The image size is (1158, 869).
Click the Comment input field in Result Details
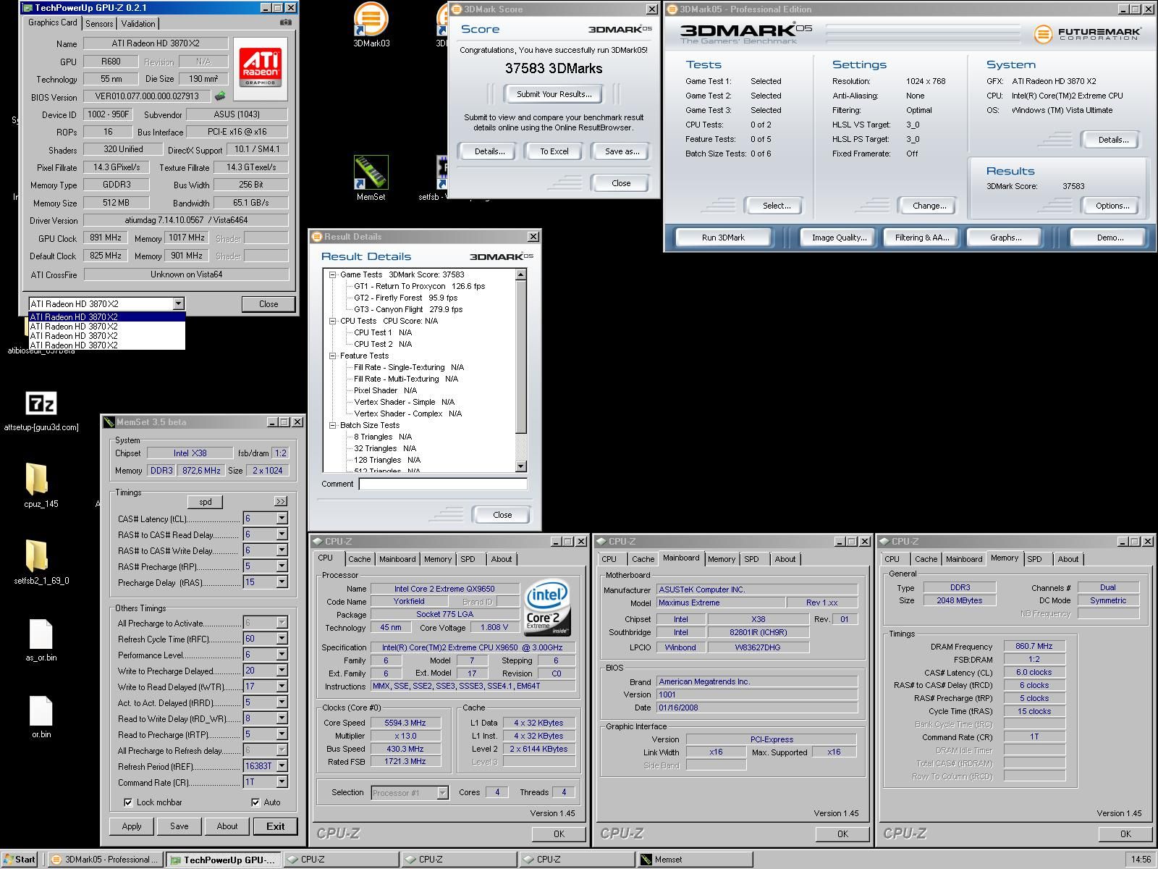click(443, 484)
